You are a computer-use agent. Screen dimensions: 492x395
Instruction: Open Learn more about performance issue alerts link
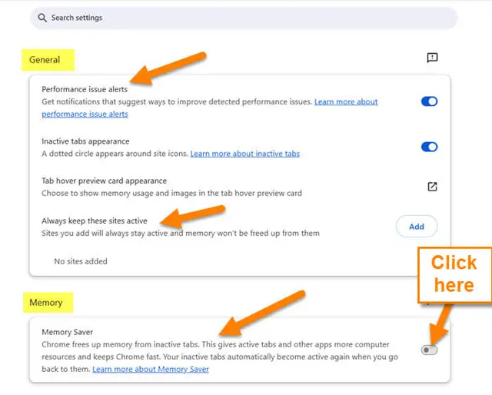pyautogui.click(x=210, y=108)
